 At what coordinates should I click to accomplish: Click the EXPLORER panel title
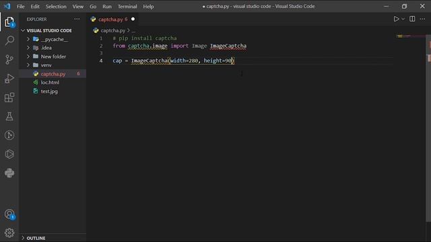click(x=36, y=19)
